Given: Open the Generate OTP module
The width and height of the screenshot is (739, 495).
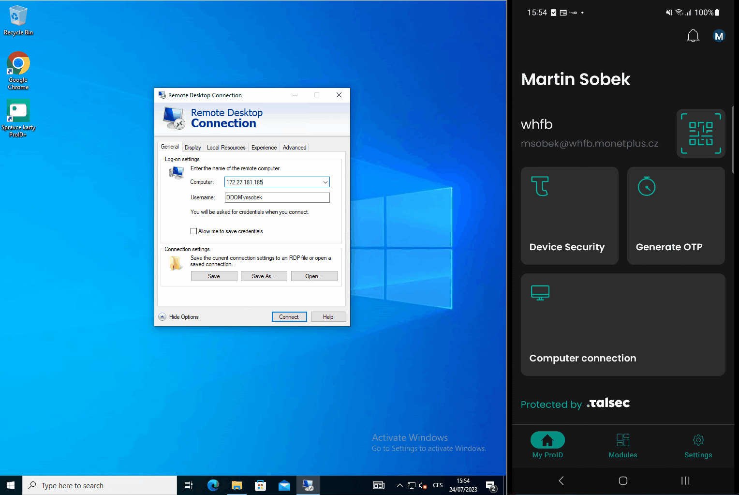Looking at the screenshot, I should [x=675, y=216].
